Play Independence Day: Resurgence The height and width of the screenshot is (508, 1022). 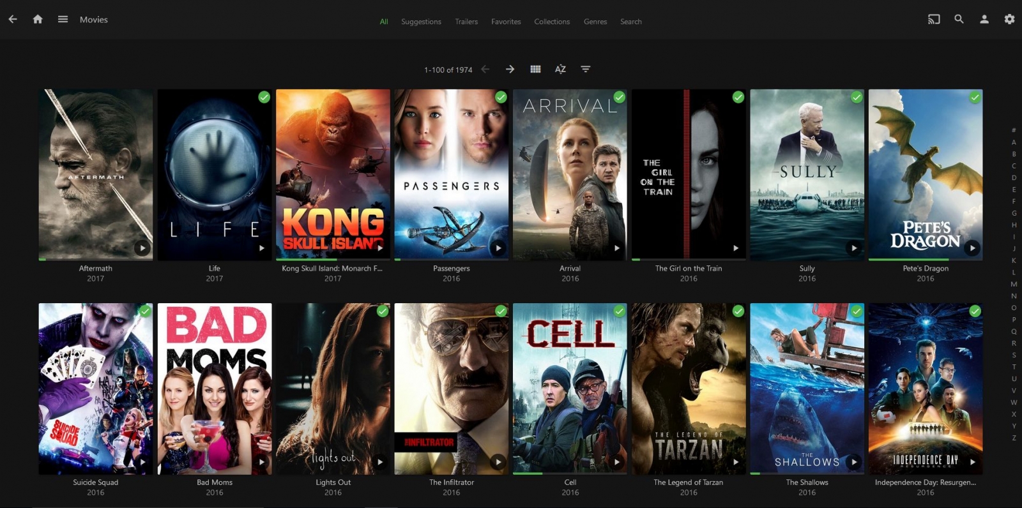tap(972, 461)
